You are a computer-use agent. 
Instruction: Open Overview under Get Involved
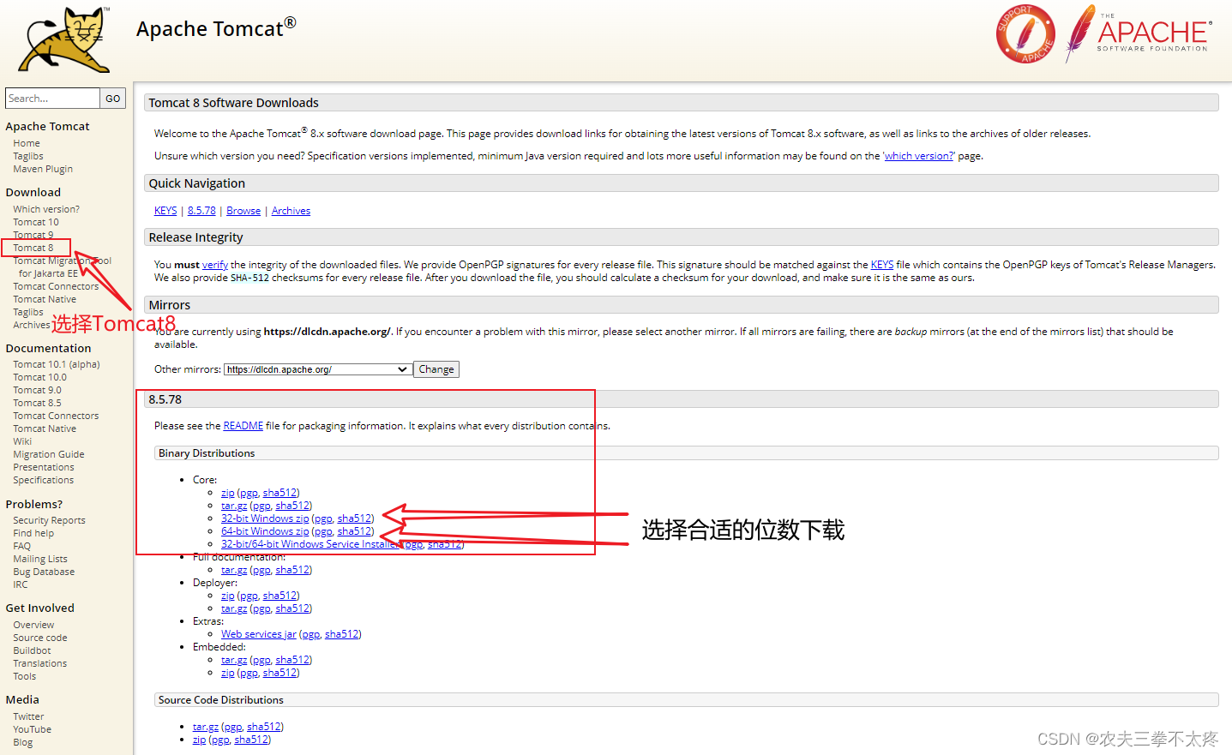pyautogui.click(x=33, y=625)
